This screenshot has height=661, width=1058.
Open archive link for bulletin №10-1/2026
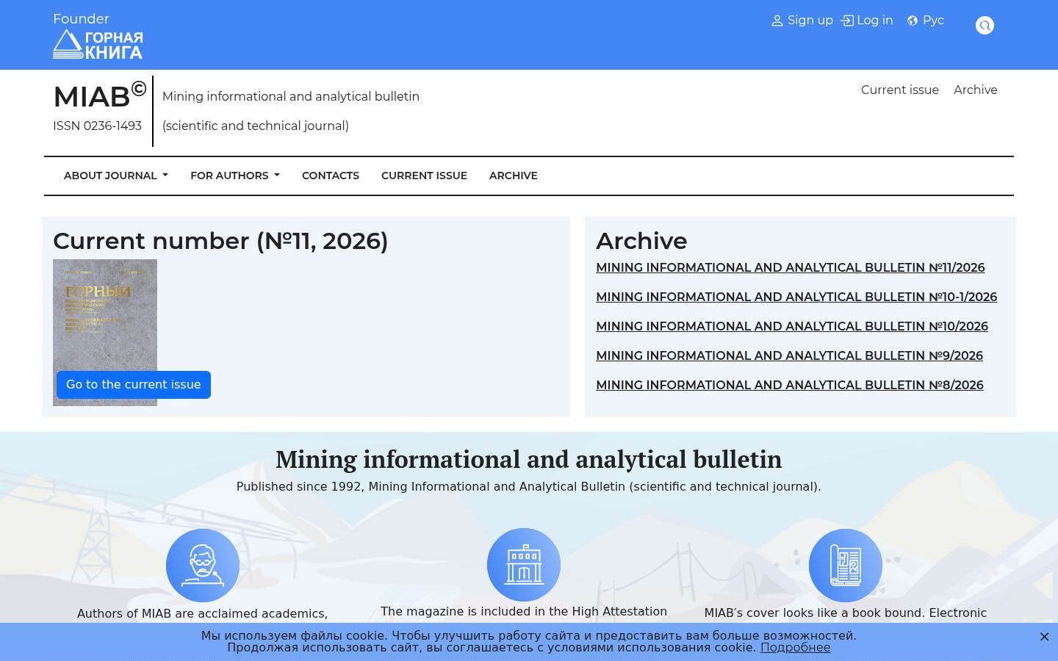point(796,297)
